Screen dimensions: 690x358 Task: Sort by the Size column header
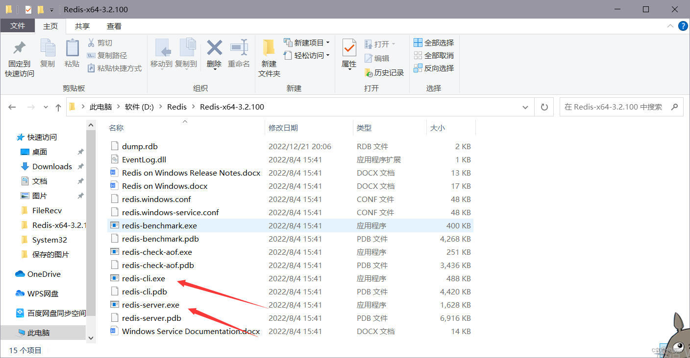[x=451, y=128]
